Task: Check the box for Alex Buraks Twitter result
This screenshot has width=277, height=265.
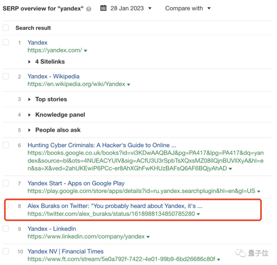Action: click(6, 206)
